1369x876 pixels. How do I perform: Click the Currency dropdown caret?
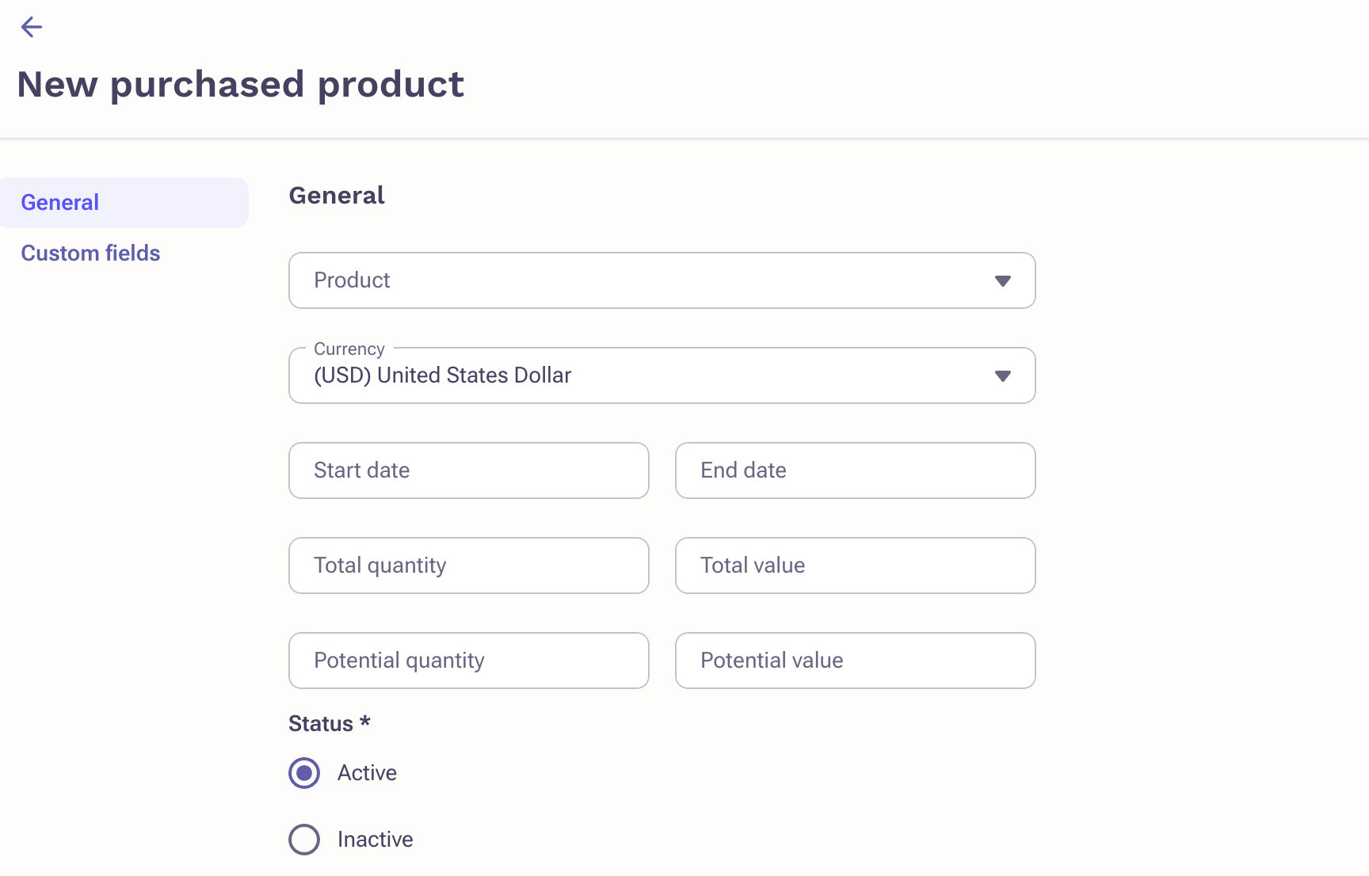(1003, 376)
